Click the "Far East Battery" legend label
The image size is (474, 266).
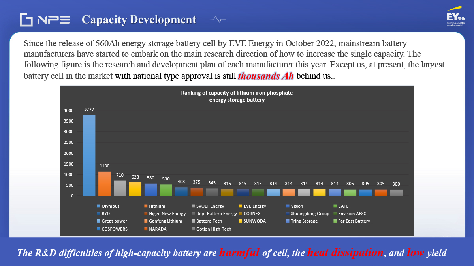(x=354, y=221)
